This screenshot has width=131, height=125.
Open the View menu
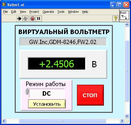coord(23,12)
